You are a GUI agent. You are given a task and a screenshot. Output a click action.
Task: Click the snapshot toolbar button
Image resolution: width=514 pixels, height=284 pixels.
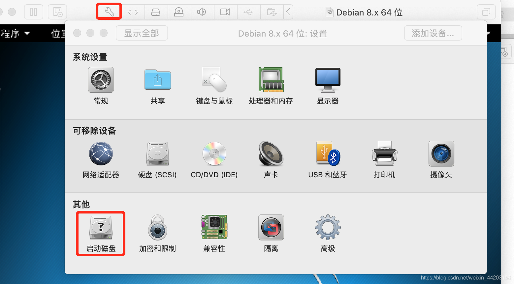coord(57,12)
